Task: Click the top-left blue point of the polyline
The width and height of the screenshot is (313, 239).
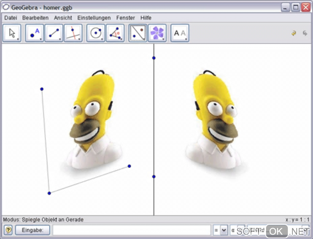Action: (x=42, y=89)
